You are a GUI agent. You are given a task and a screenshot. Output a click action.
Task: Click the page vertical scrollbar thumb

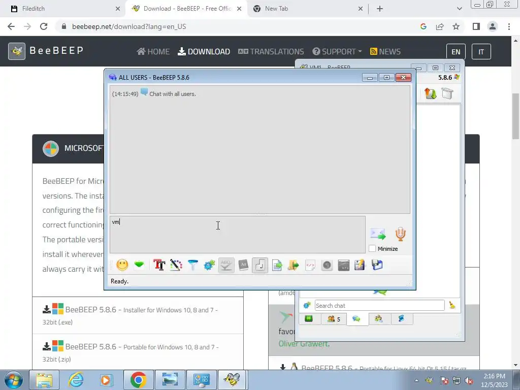click(515, 116)
